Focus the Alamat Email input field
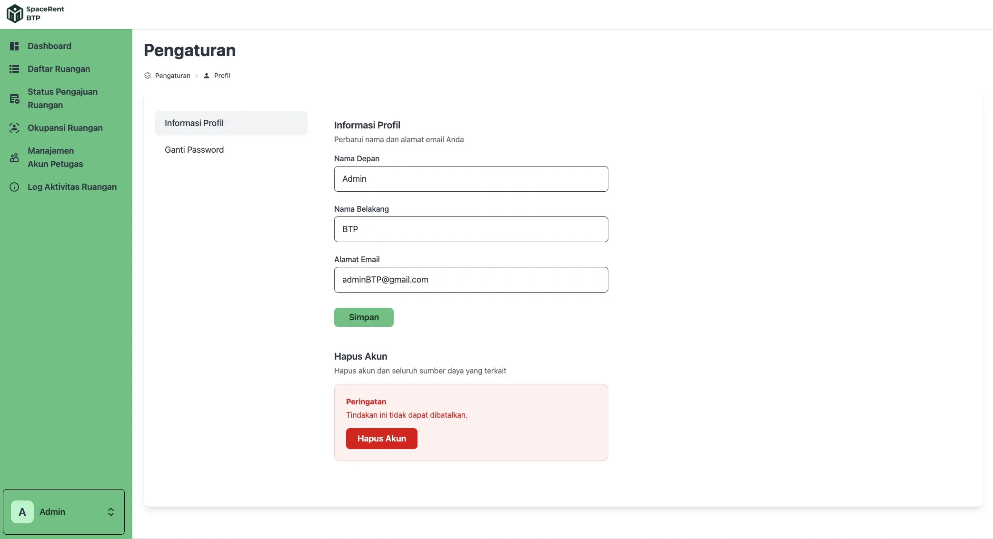This screenshot has height=539, width=993. coord(471,280)
